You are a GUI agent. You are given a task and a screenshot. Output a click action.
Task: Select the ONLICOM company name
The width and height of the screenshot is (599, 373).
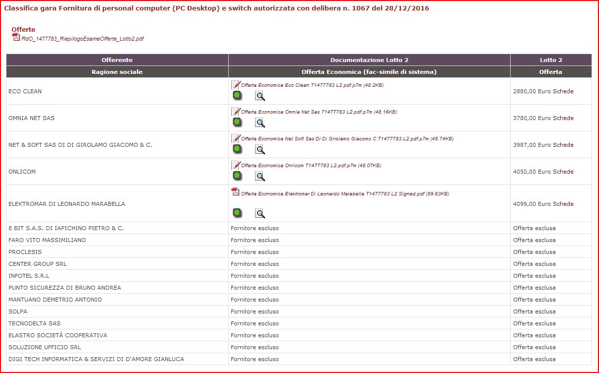tap(22, 172)
